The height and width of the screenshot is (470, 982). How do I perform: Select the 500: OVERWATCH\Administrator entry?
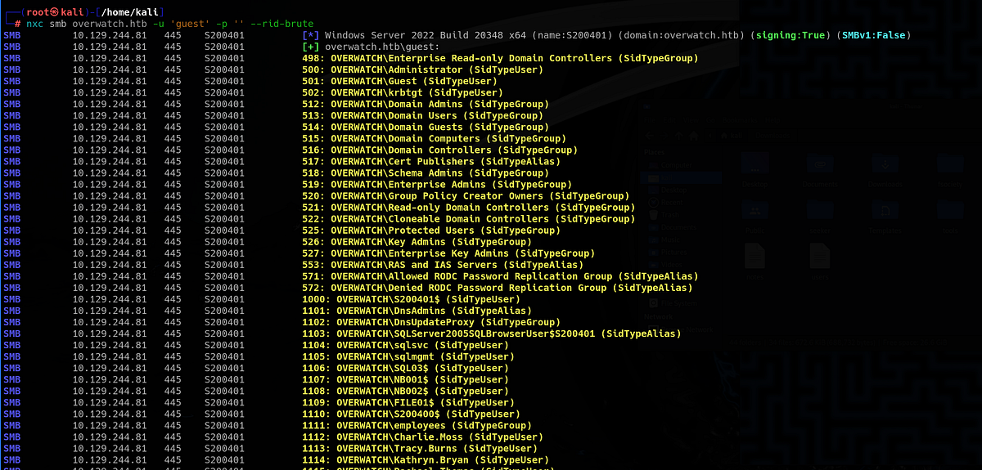pos(422,70)
